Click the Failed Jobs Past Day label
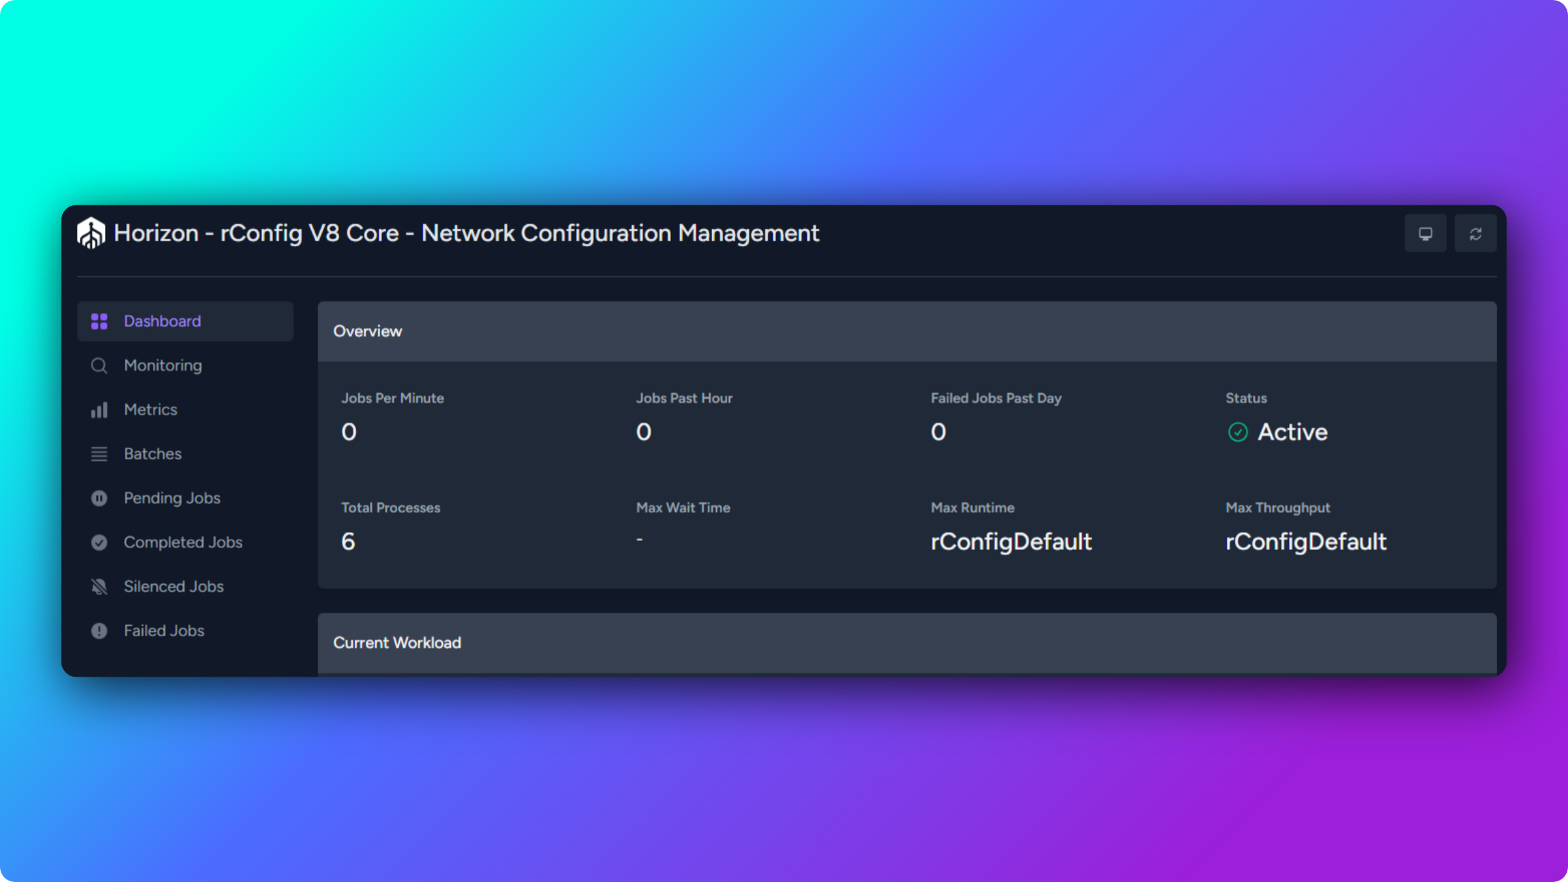 click(996, 398)
